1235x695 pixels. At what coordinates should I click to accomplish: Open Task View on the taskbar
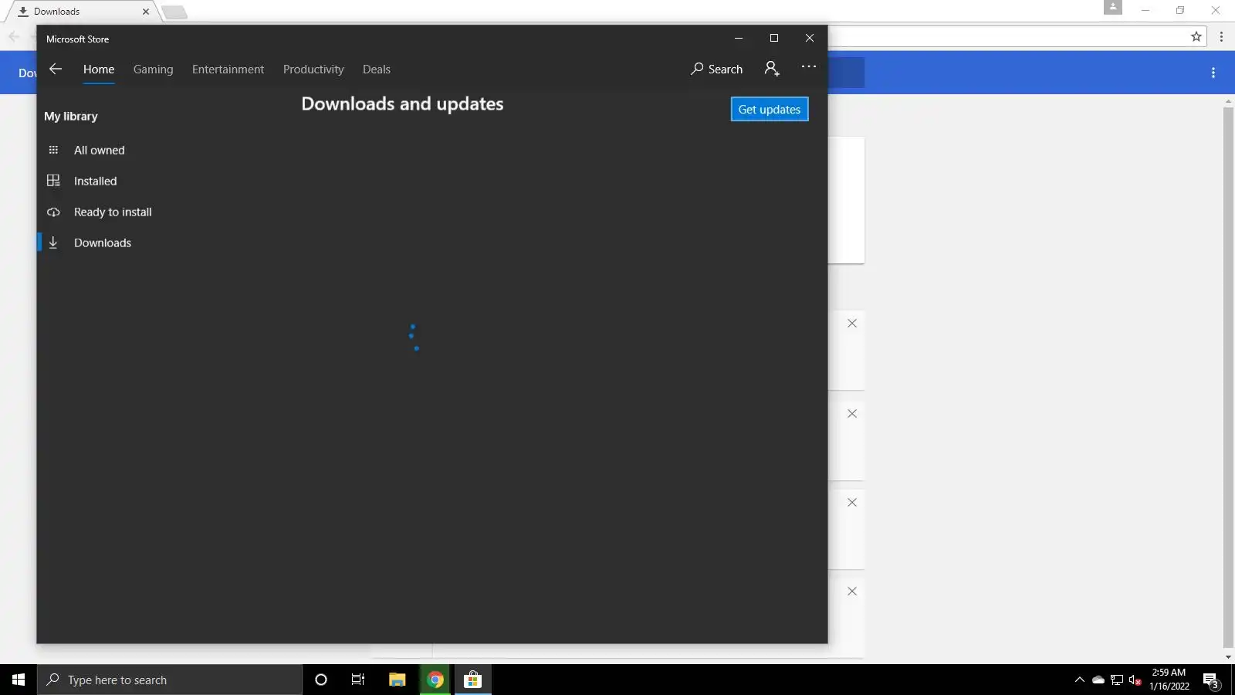[358, 680]
